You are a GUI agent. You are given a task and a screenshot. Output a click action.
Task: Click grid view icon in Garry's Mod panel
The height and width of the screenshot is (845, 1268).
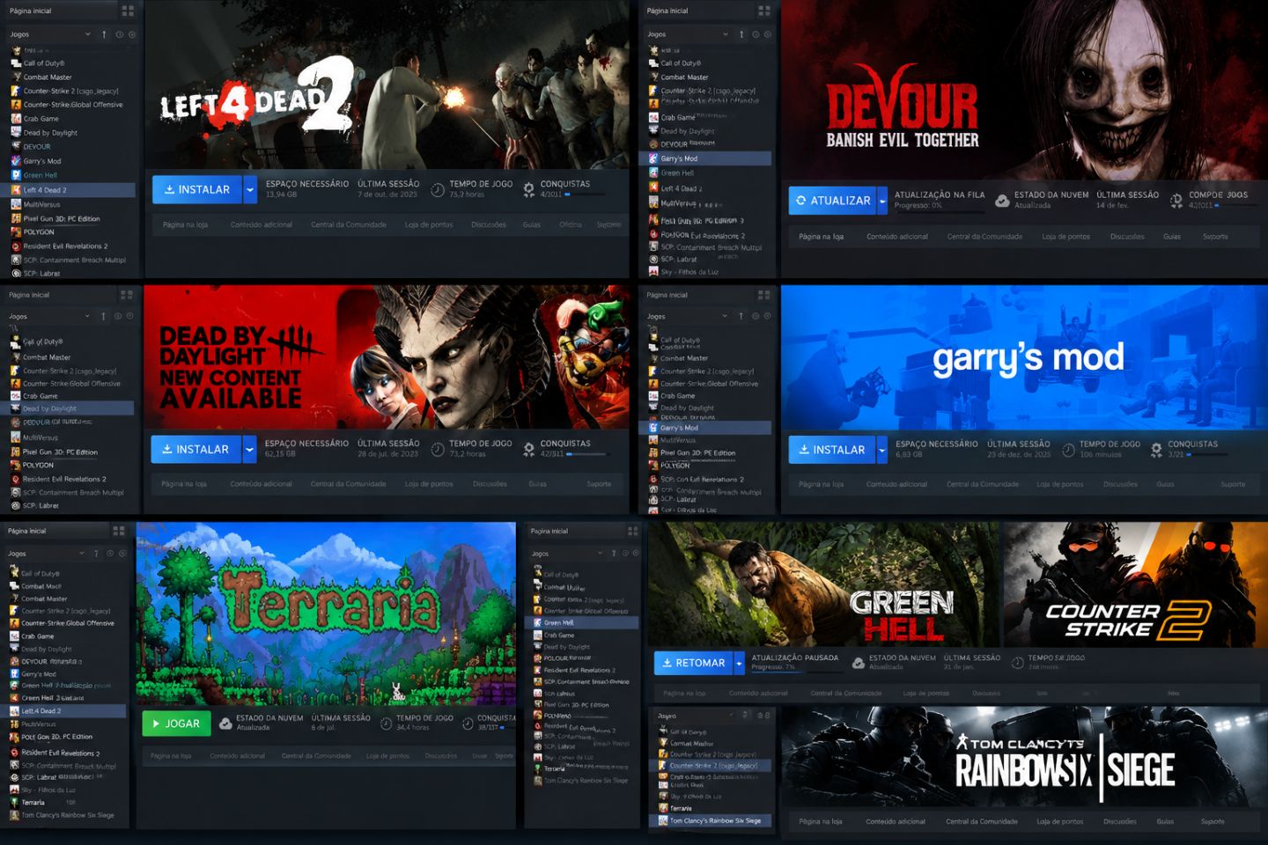click(x=763, y=294)
